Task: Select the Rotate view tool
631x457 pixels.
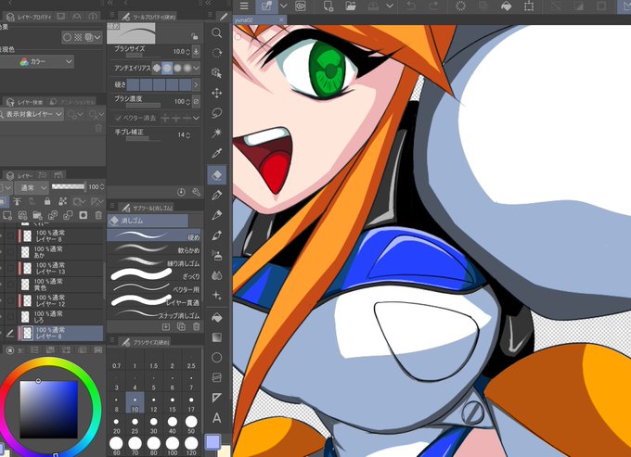Action: click(216, 53)
